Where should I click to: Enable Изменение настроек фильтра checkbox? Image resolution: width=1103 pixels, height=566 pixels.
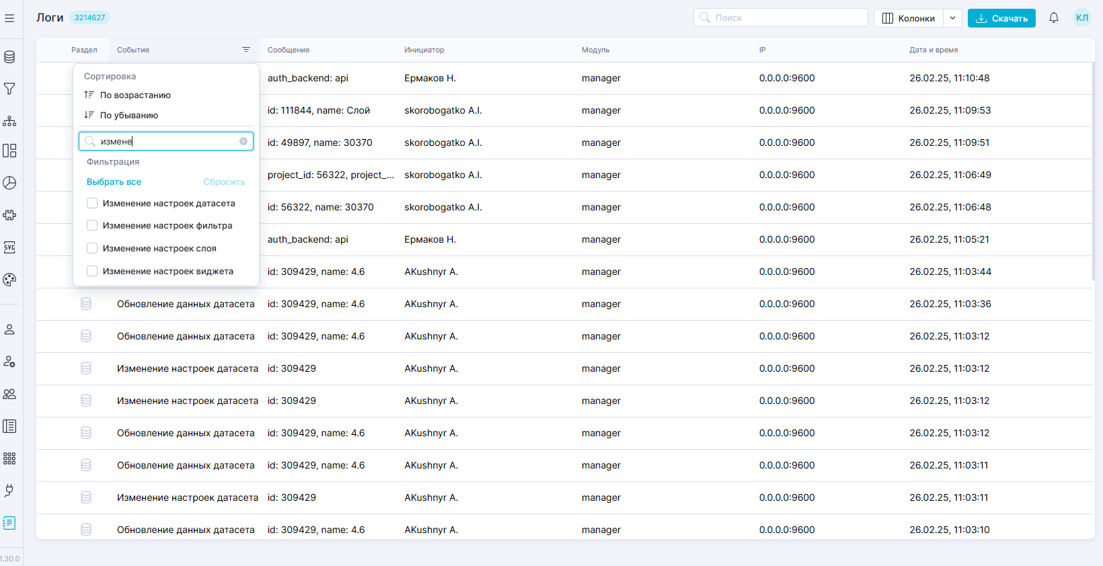pos(92,226)
